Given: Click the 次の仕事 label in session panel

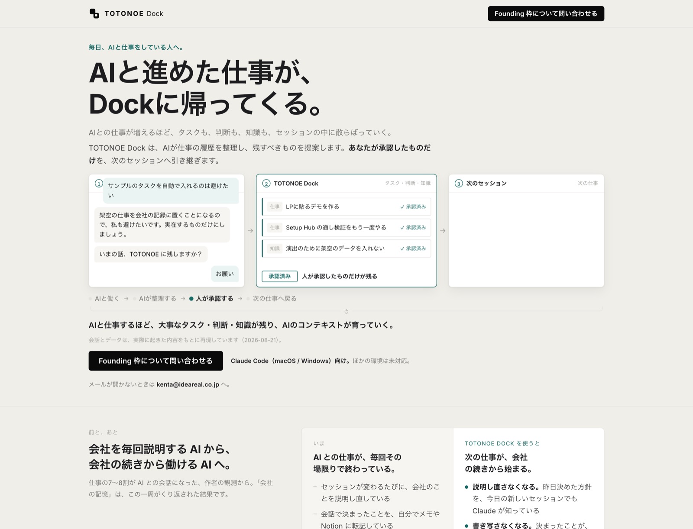Looking at the screenshot, I should (x=588, y=184).
